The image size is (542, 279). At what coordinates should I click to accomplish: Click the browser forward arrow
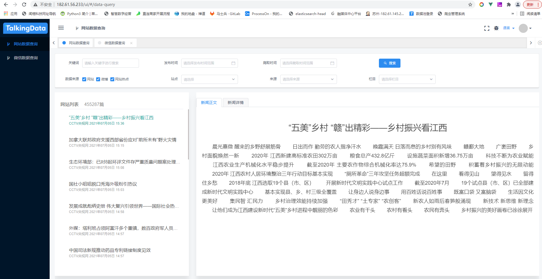pyautogui.click(x=15, y=5)
